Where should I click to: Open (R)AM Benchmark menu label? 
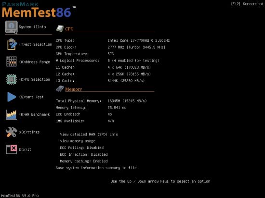35,114
